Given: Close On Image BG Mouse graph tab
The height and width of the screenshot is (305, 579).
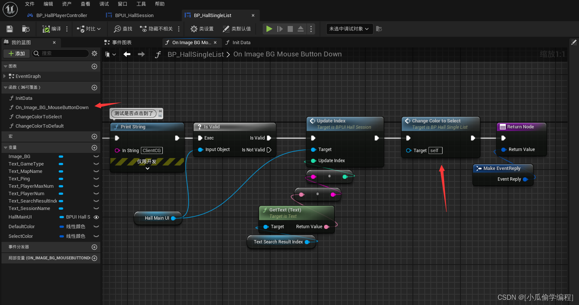Looking at the screenshot, I should pyautogui.click(x=215, y=43).
